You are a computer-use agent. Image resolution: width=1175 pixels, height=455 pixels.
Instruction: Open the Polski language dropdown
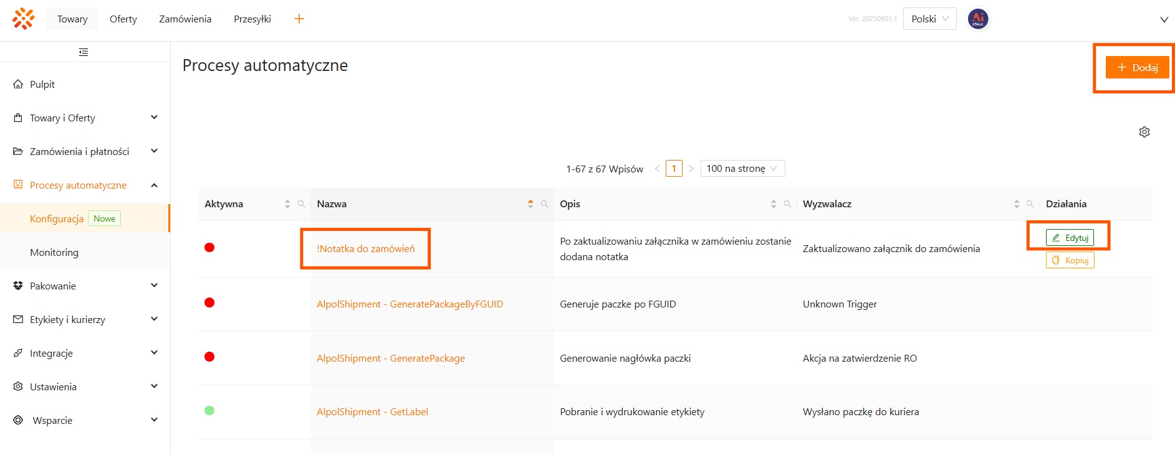[929, 19]
